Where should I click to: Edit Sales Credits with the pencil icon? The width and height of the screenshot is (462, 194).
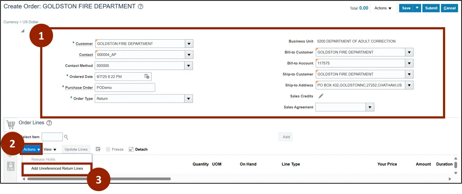[321, 96]
